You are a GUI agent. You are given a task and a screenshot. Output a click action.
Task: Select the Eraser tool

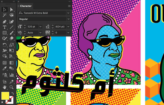pyautogui.click(x=11, y=38)
